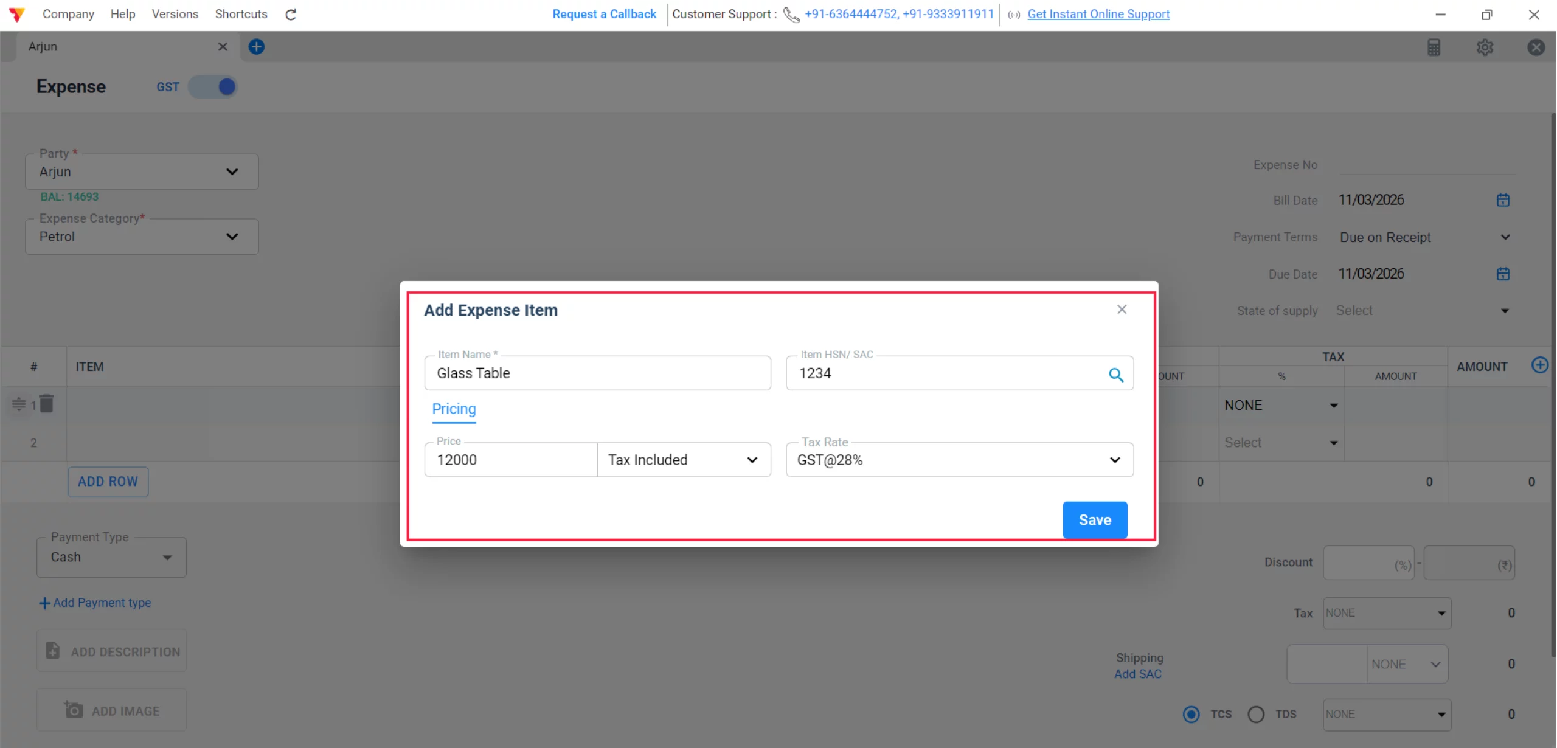Click inside the Price input field

click(x=510, y=460)
